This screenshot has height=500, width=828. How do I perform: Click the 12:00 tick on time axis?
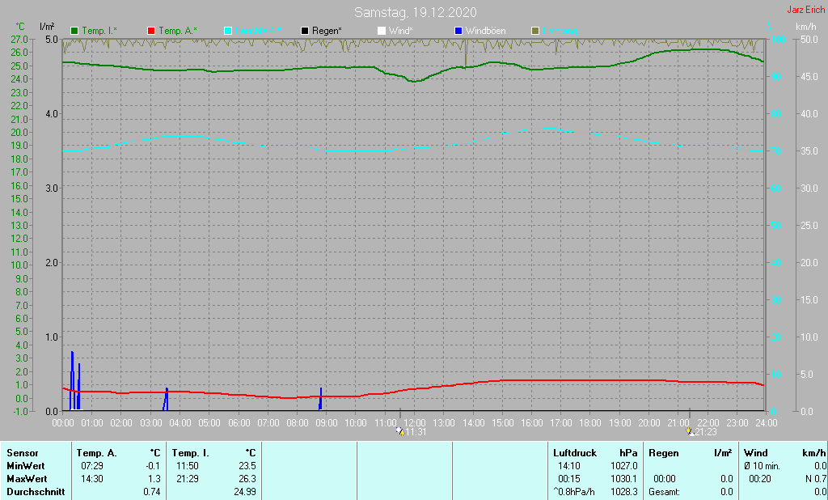click(415, 423)
